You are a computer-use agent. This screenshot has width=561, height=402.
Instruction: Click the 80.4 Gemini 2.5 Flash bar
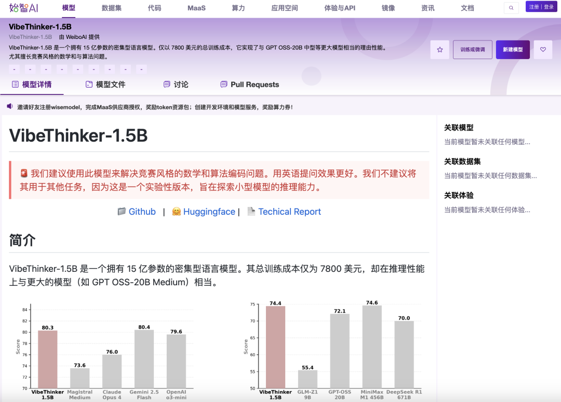(x=144, y=359)
